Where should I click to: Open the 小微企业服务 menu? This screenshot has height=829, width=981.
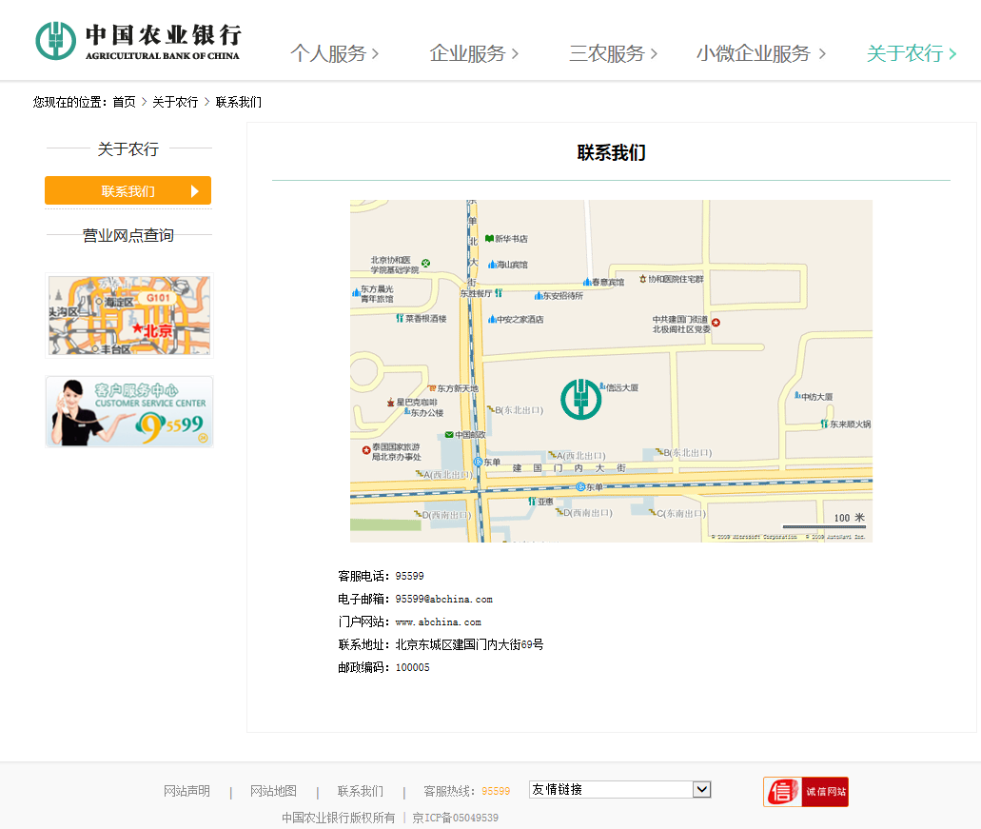(761, 54)
